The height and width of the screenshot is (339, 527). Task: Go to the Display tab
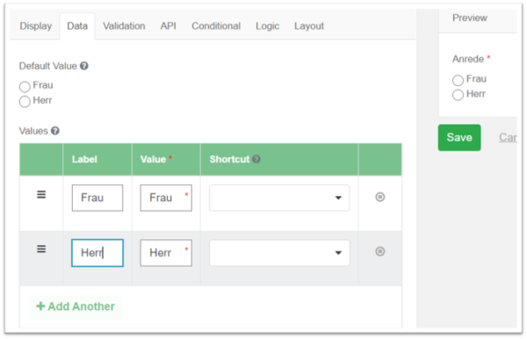point(36,25)
